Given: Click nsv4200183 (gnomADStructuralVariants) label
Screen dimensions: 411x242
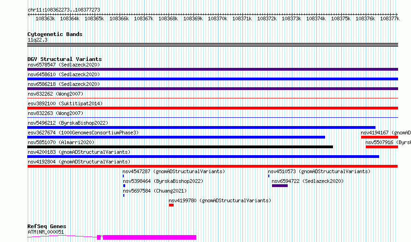Looking at the screenshot, I should 79,152.
